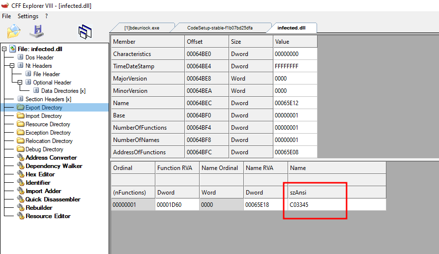Select the TimeDateStamp value FFFFFFFF
The width and height of the screenshot is (439, 254).
[x=295, y=66]
